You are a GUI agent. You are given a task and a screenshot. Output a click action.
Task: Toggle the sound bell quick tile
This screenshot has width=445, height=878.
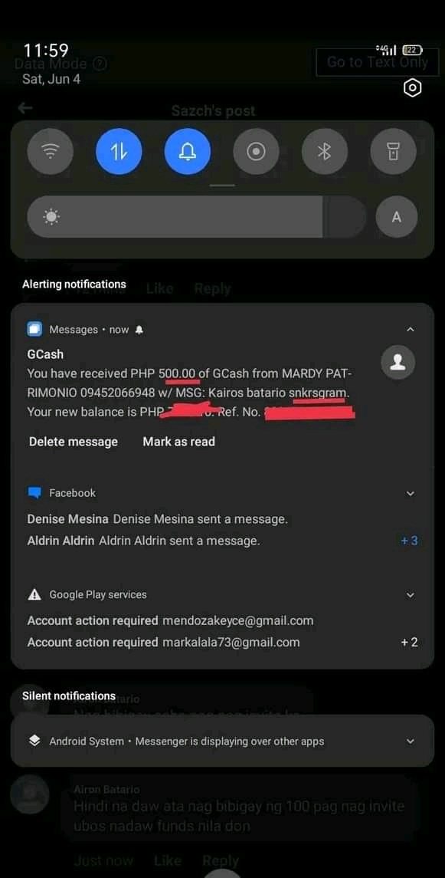click(x=188, y=152)
